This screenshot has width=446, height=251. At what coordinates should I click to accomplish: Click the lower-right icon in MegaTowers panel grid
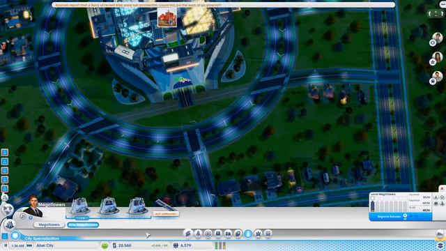pos(443,204)
